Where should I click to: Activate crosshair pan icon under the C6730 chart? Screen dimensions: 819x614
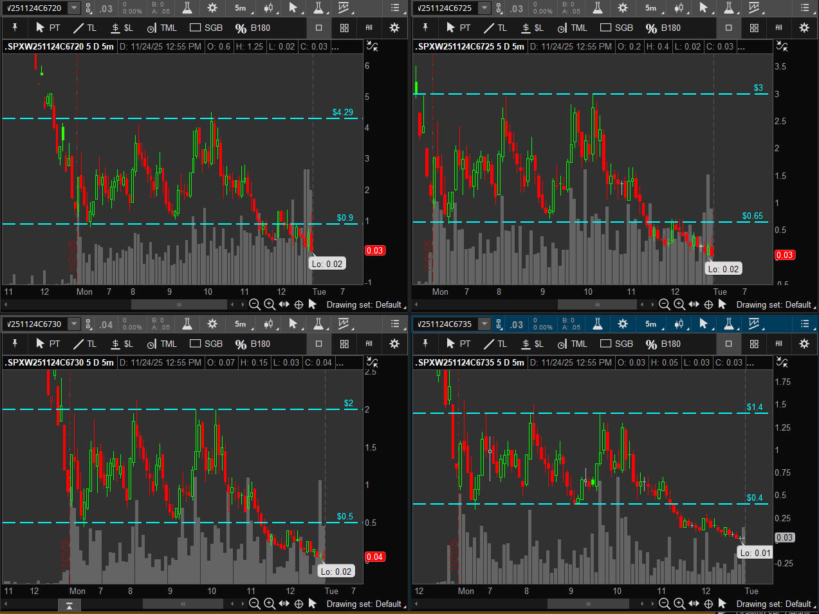pos(299,604)
